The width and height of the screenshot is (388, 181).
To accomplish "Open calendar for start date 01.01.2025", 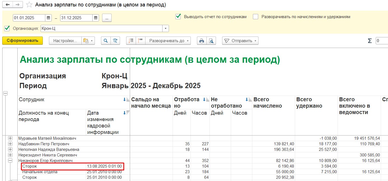I will 49,18.
